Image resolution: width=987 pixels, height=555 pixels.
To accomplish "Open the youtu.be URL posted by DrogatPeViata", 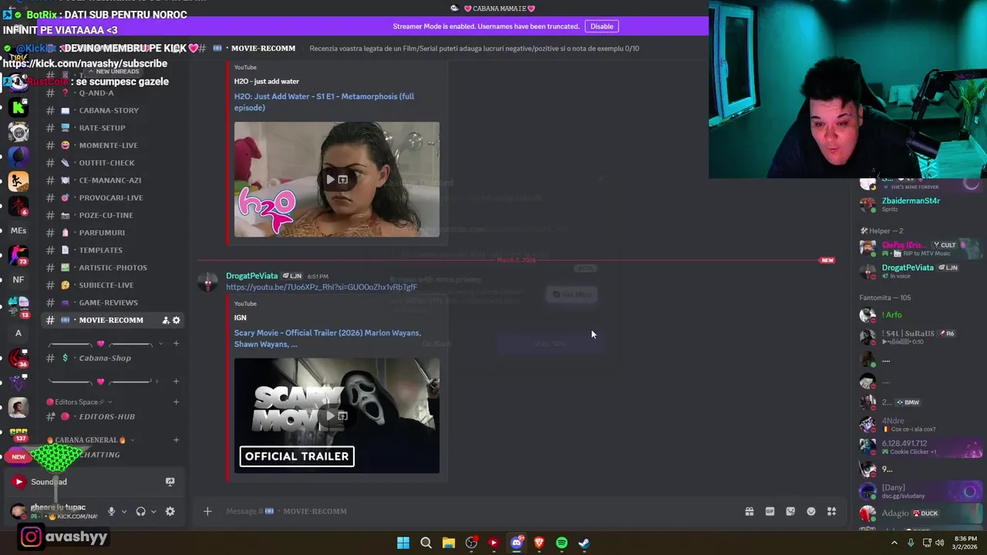I will (321, 287).
